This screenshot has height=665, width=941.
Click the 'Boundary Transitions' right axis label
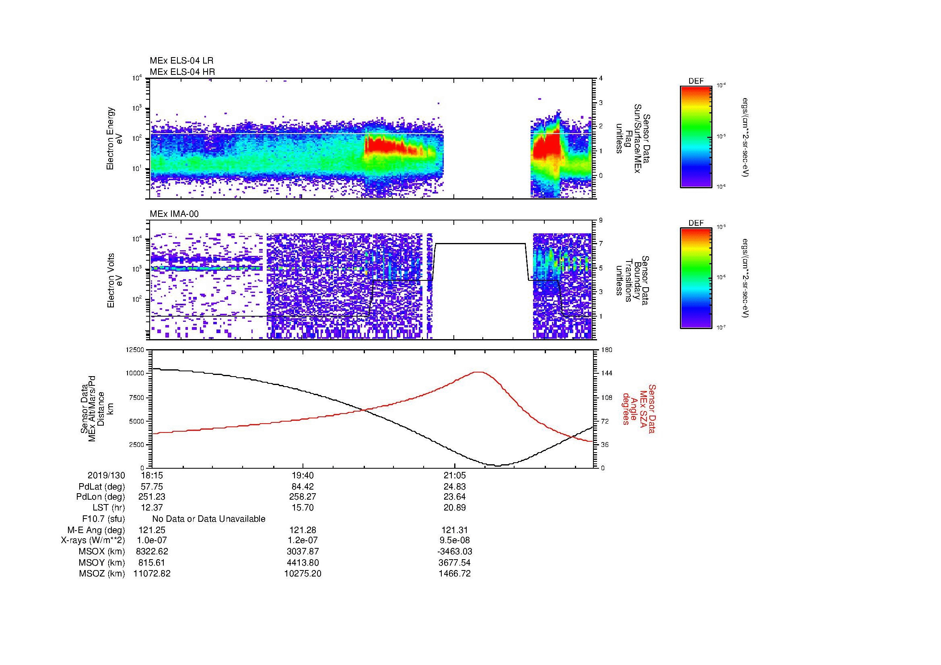pos(633,280)
